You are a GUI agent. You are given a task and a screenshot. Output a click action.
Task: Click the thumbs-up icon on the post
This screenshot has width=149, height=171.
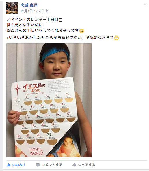(8, 165)
